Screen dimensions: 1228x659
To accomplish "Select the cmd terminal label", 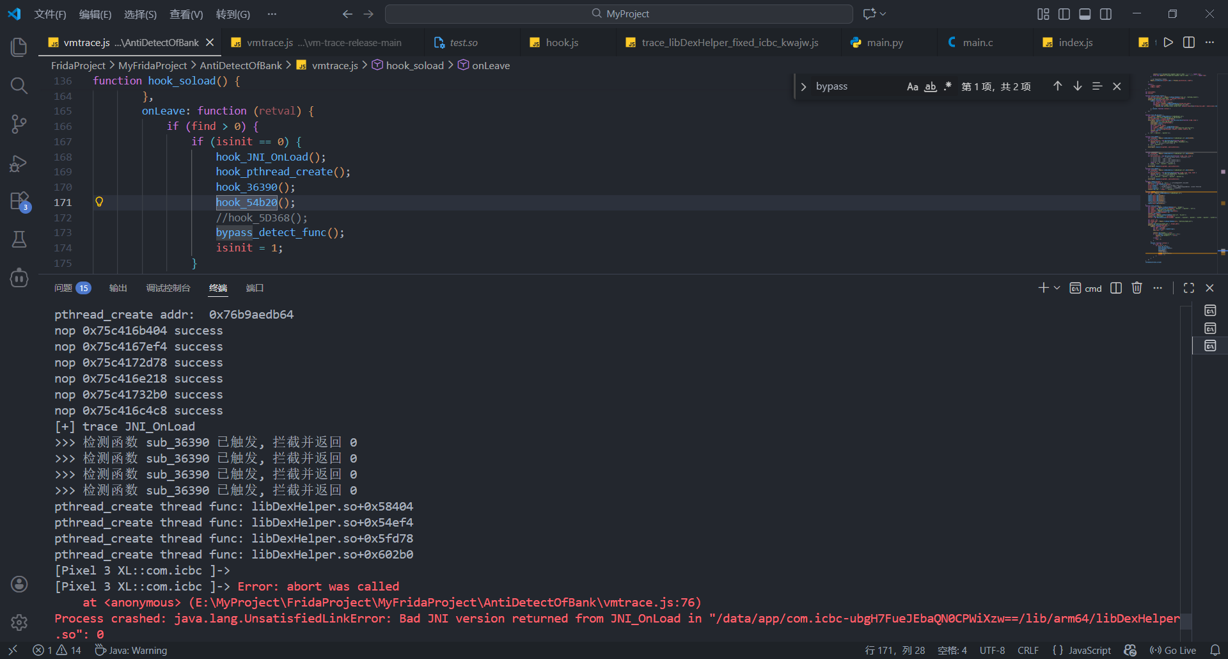I will [1086, 289].
